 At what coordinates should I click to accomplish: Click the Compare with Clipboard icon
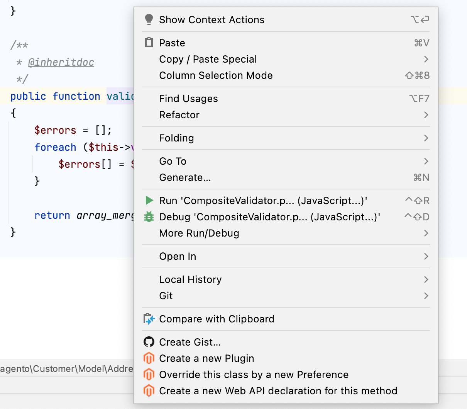[x=149, y=319]
